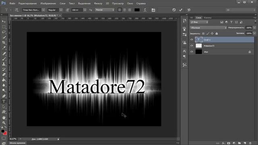Select the Crop tool
This screenshot has width=258, height=145.
tap(4, 43)
